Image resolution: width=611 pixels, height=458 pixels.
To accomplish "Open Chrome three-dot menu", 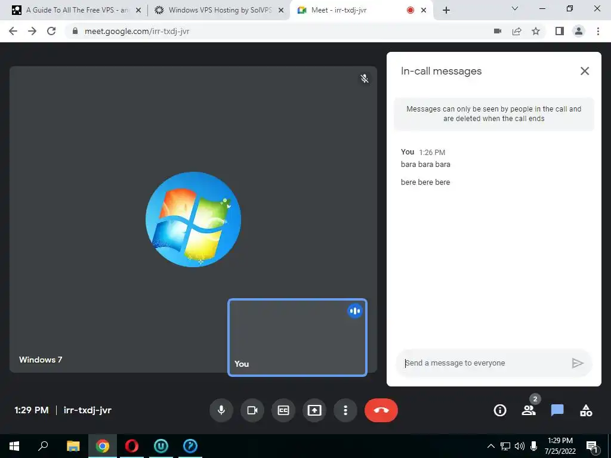I will coord(598,31).
